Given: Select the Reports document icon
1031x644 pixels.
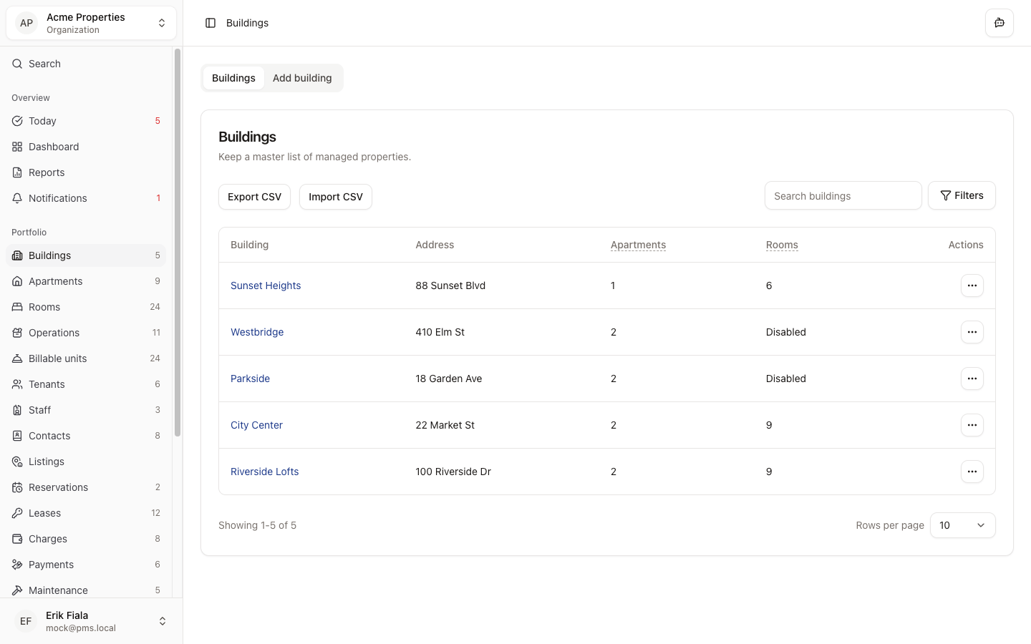Looking at the screenshot, I should point(17,172).
